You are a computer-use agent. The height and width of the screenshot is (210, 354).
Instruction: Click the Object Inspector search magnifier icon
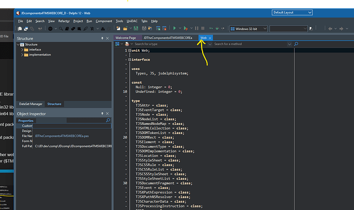[107, 120]
